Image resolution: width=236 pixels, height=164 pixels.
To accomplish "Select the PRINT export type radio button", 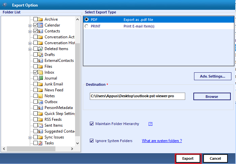I will (x=87, y=26).
